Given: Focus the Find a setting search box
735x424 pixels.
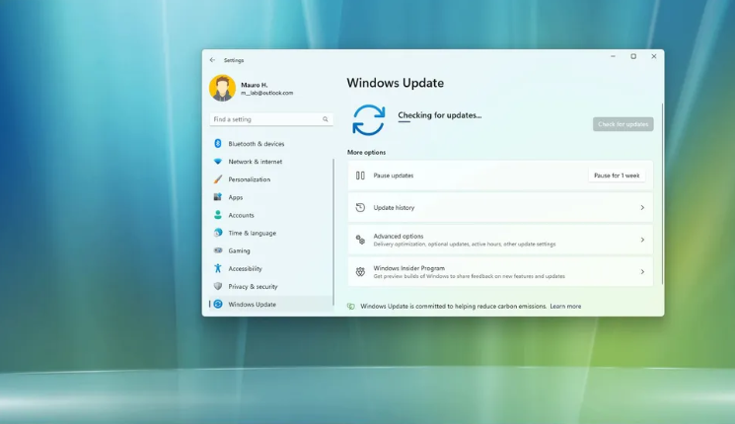Looking at the screenshot, I should 271,119.
